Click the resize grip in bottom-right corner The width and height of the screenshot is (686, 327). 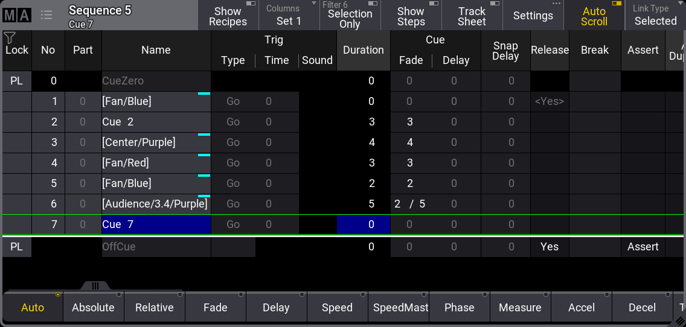[680, 321]
